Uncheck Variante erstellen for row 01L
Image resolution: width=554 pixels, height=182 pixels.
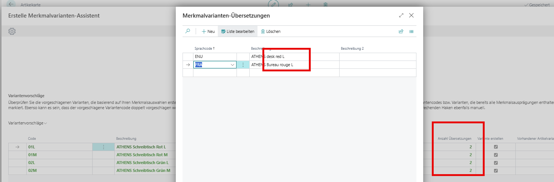click(x=496, y=147)
